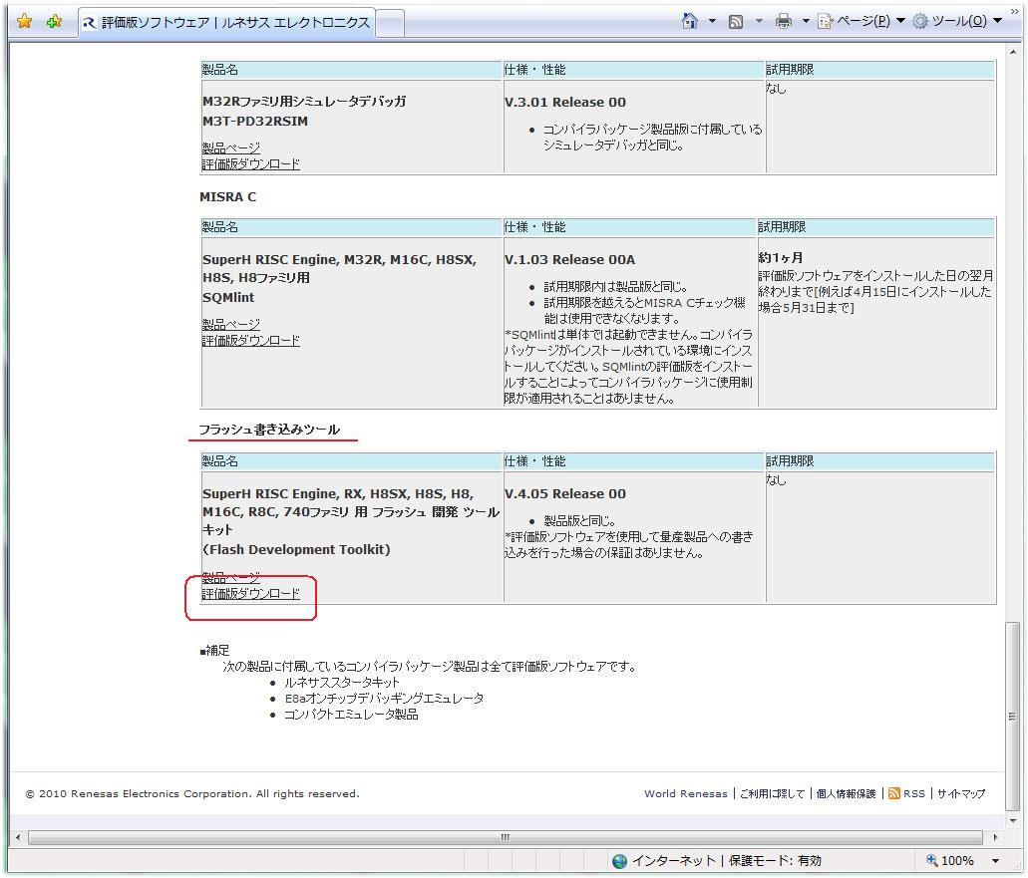Click the RSS feeds toolbar icon
Viewport: 1028px width, 878px height.
coord(736,22)
